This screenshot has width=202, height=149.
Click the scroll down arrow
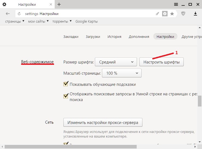200,142
